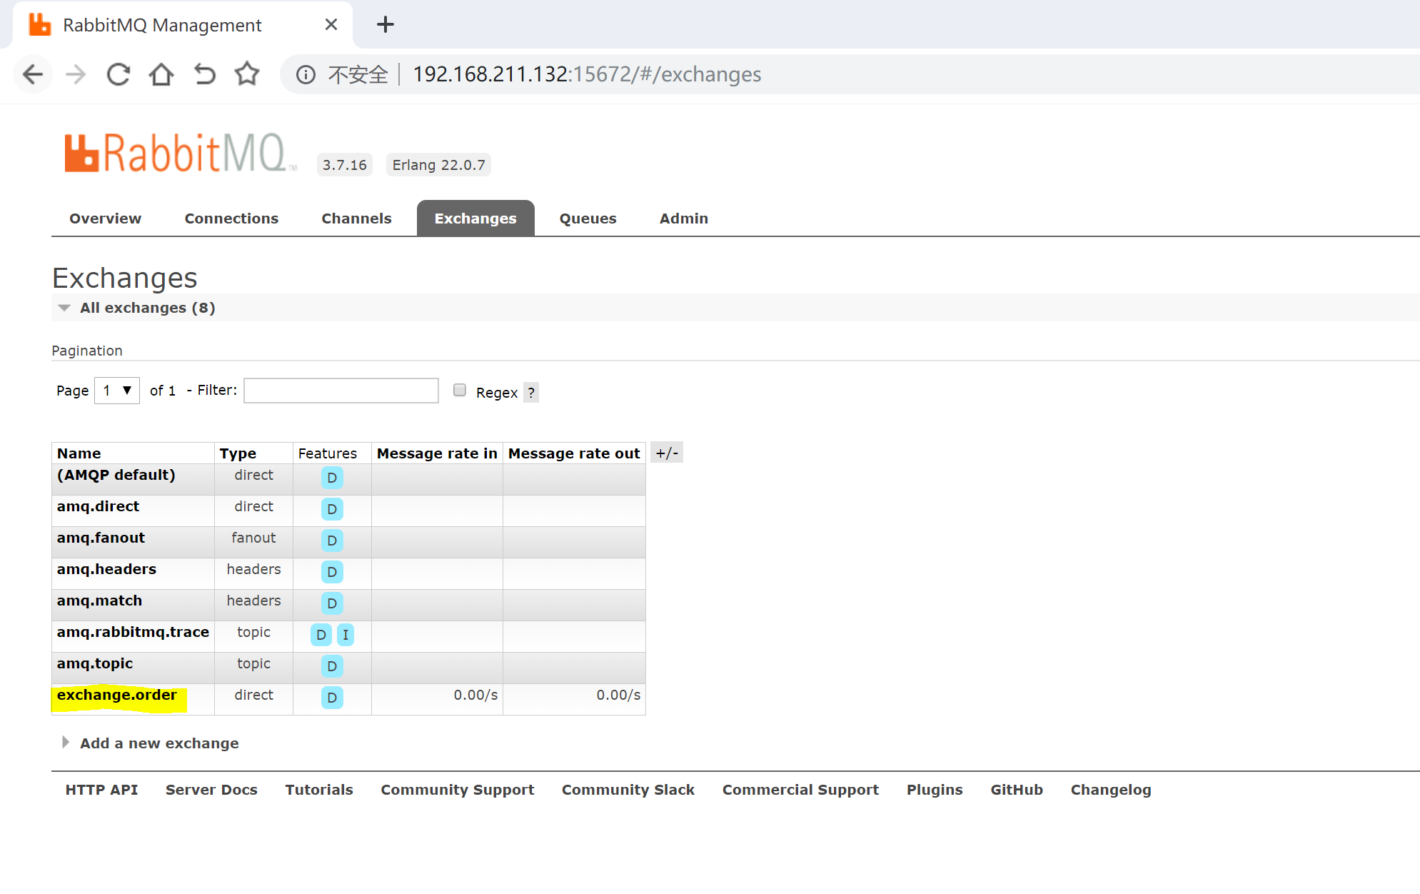Open the Tutorials footer link
This screenshot has height=894, width=1420.
(319, 790)
